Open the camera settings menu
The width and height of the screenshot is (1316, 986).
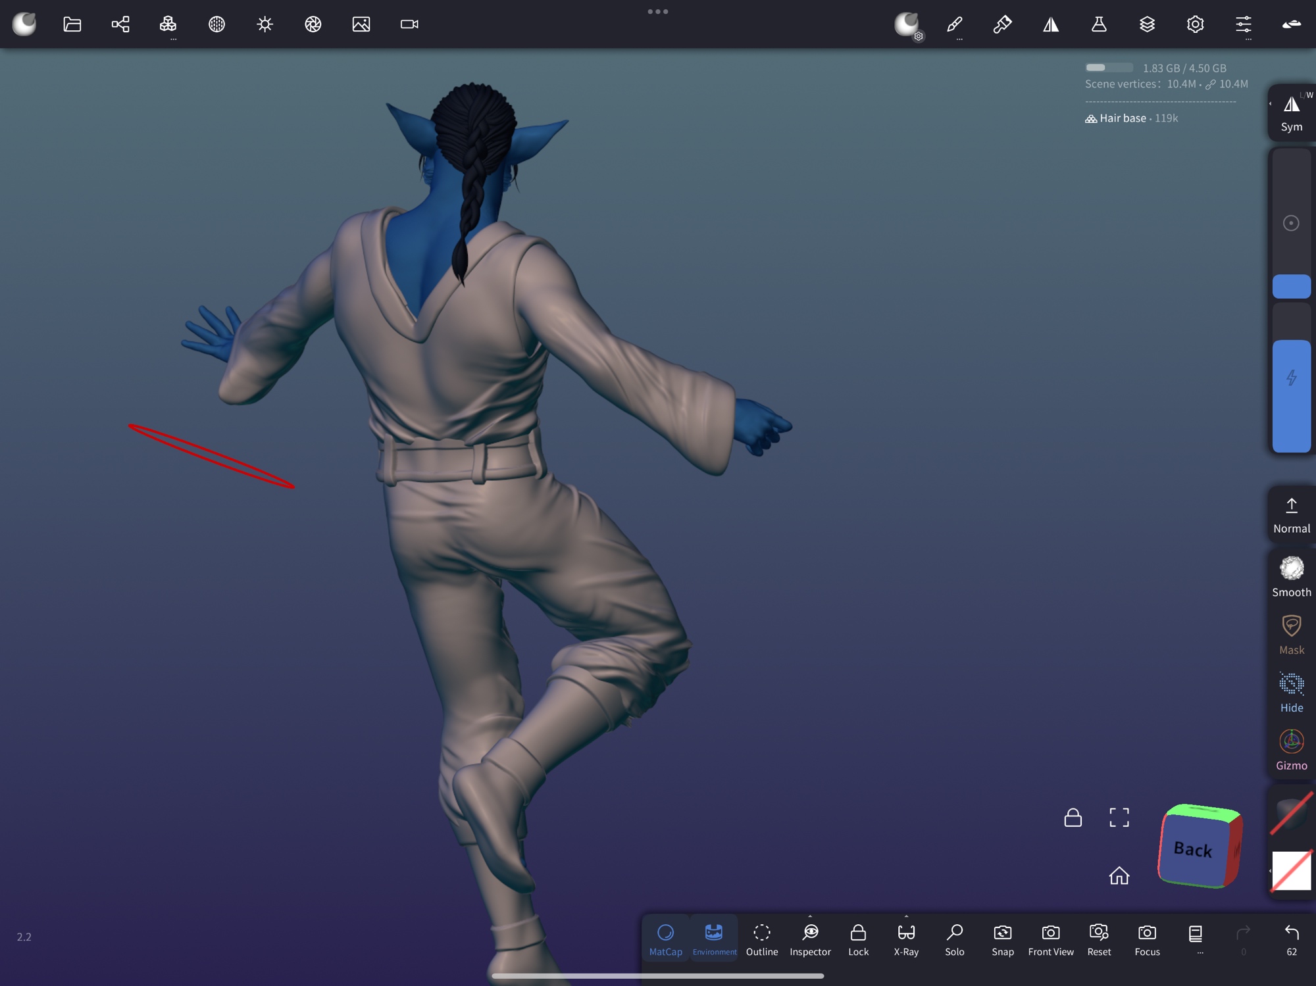point(409,24)
